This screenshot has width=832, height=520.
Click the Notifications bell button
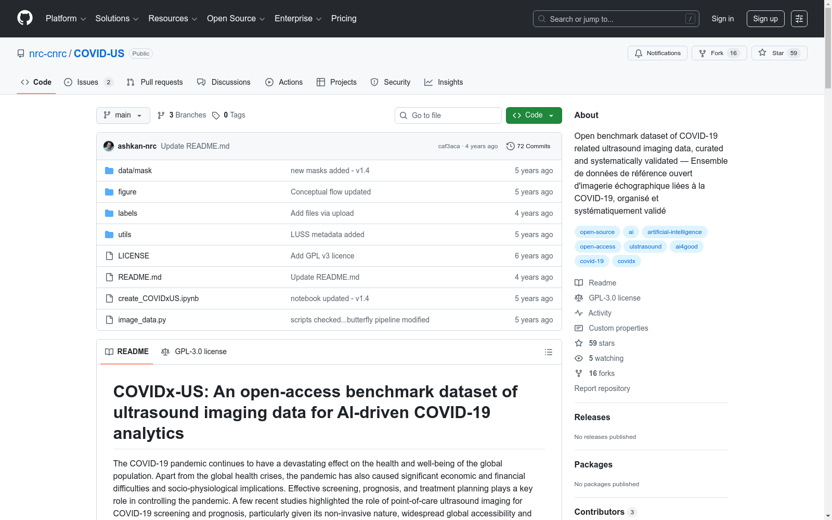point(657,53)
